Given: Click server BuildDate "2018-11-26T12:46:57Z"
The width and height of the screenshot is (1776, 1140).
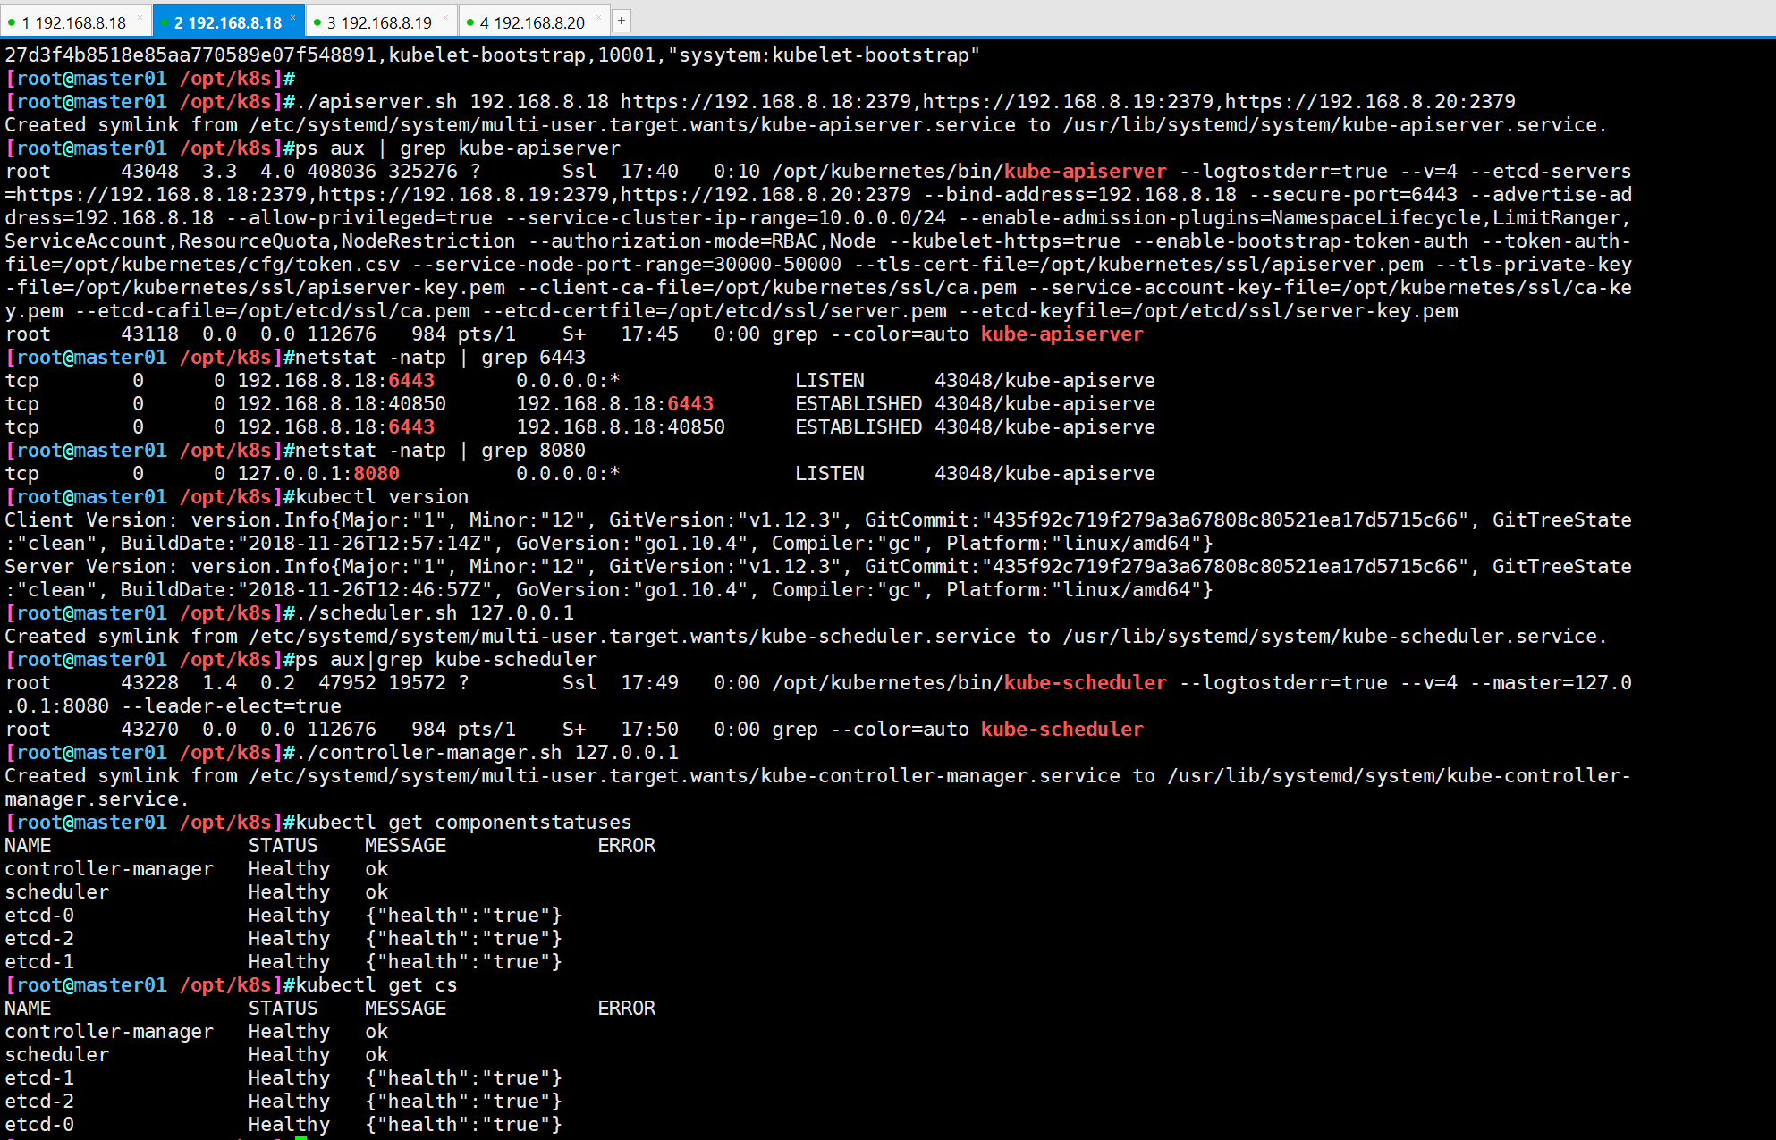Looking at the screenshot, I should click(364, 590).
